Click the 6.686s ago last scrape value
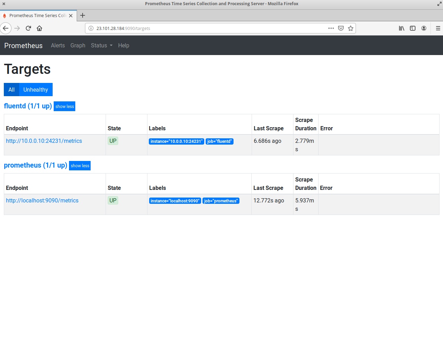This screenshot has height=339, width=443. pos(267,141)
